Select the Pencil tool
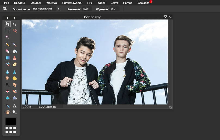Screen dimensions: 220x140 coord(8,44)
